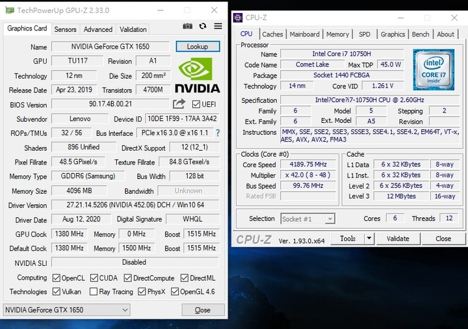Click NVIDIA SLI Disabled field
468x329 pixels.
pyautogui.click(x=135, y=262)
